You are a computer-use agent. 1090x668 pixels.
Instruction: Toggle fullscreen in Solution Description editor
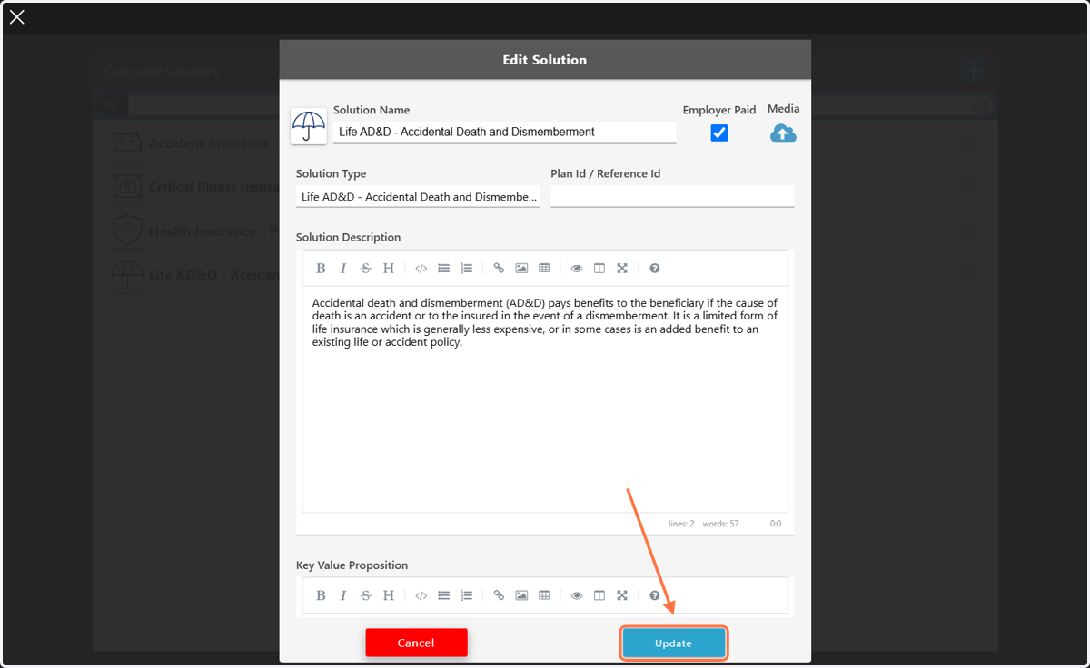point(622,268)
